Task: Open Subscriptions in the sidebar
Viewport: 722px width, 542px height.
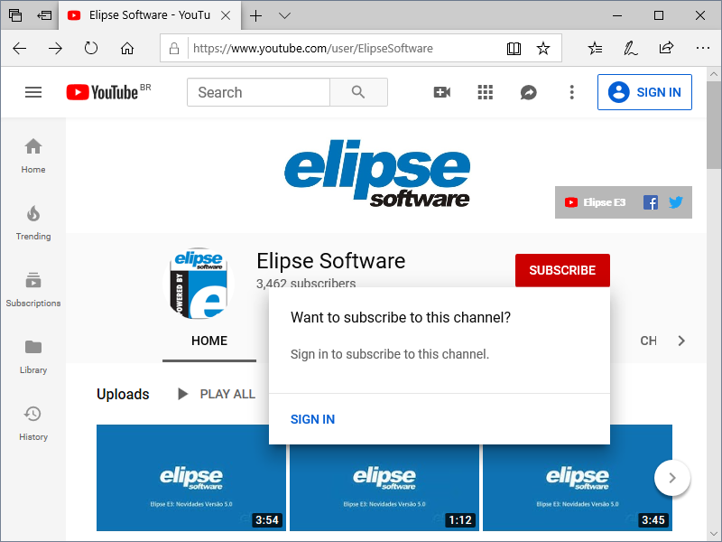Action: click(x=33, y=289)
